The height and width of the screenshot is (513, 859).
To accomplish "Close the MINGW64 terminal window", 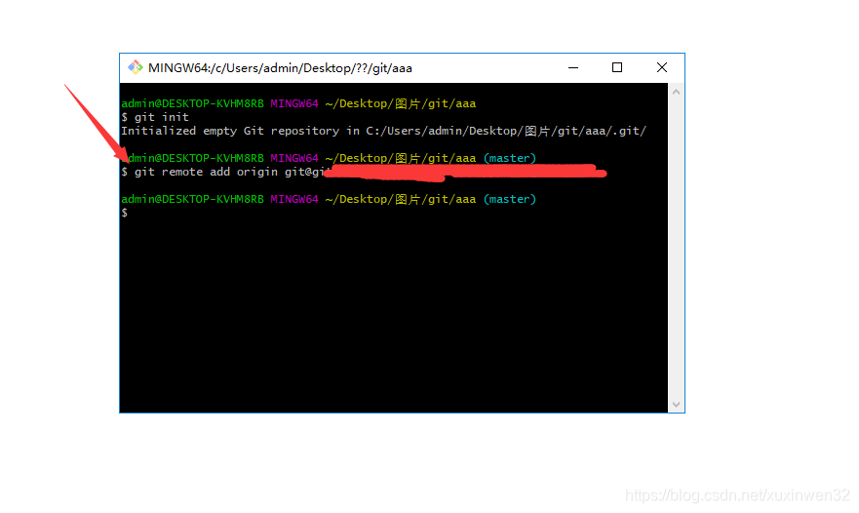I will pyautogui.click(x=662, y=67).
